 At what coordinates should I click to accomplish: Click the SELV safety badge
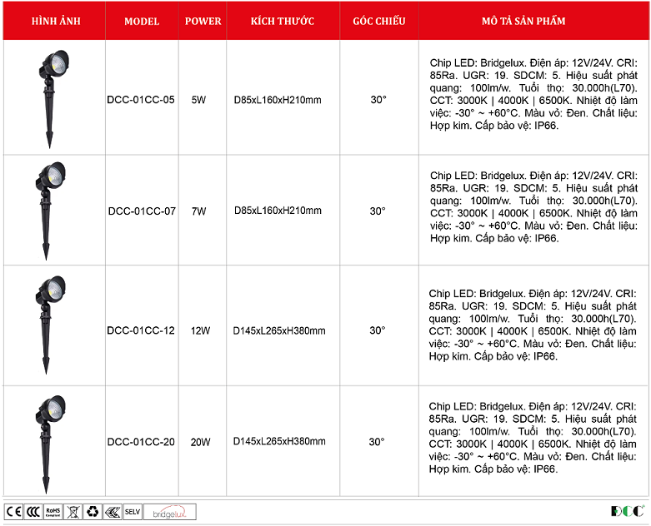[x=133, y=511]
